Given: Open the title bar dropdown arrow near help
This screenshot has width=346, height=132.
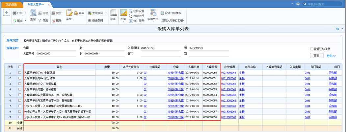Looking at the screenshot, I should (292, 4).
